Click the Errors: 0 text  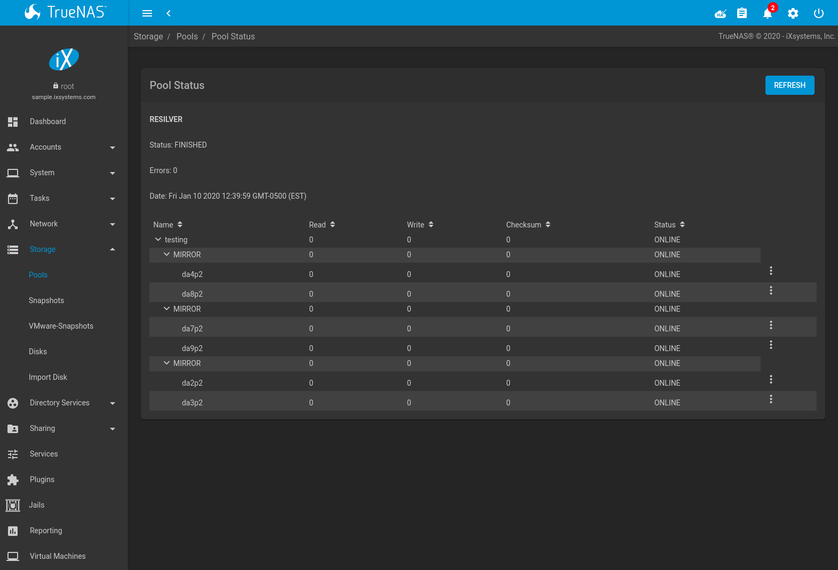tap(163, 170)
